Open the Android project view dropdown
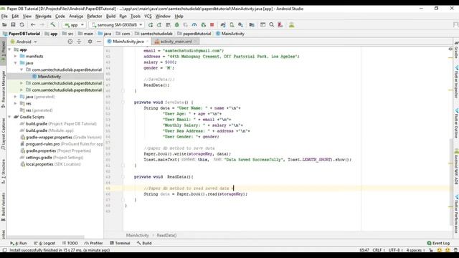This screenshot has height=258, width=459. (24, 42)
